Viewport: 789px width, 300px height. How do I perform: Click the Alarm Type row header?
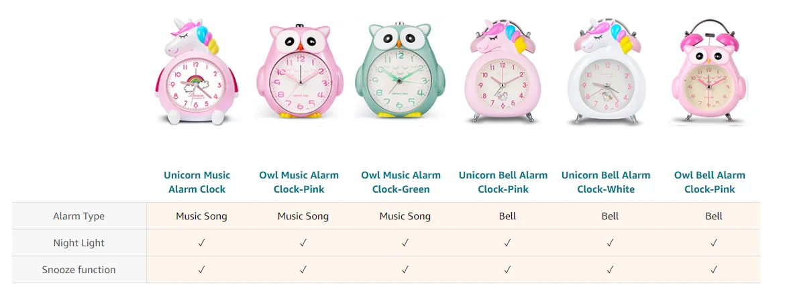pos(79,216)
